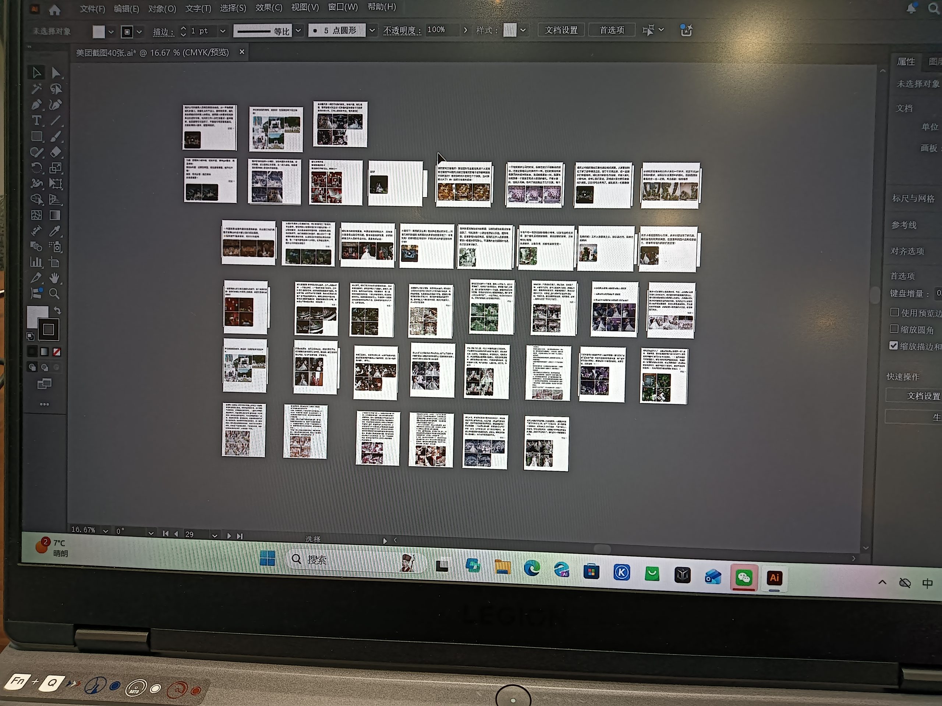Check the 缩放圆角 option
The height and width of the screenshot is (706, 942).
tap(894, 329)
